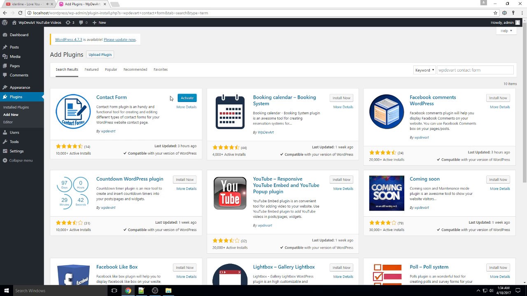Install the Coming soon plugin
The height and width of the screenshot is (296, 527).
click(498, 180)
